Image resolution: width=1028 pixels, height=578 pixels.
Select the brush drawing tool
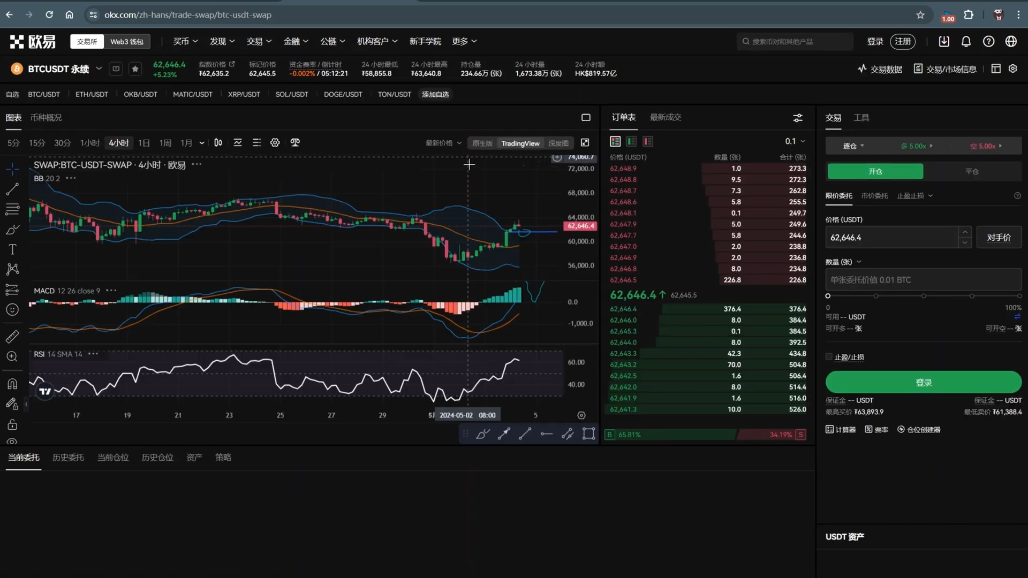click(x=12, y=230)
